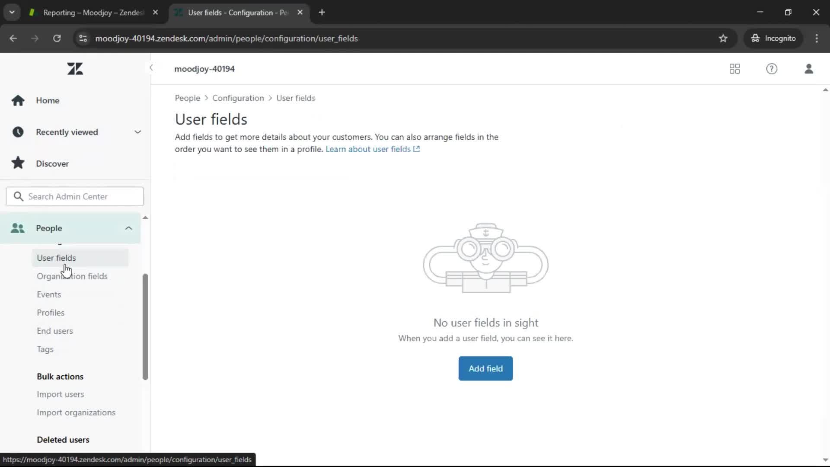Click the People breadcrumb link

point(188,98)
